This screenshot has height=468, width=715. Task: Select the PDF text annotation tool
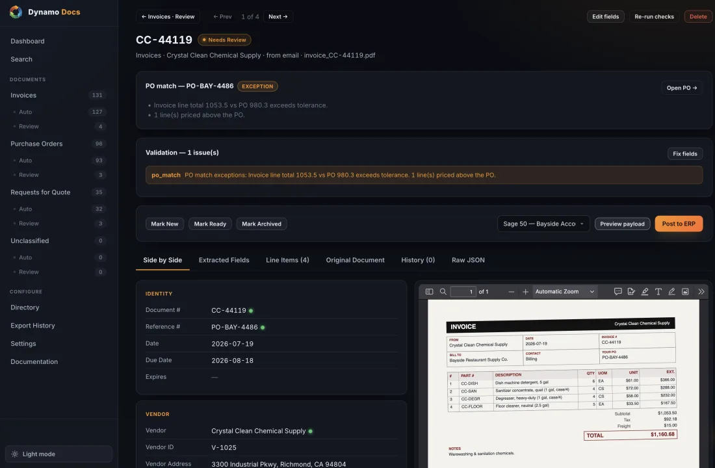[658, 291]
